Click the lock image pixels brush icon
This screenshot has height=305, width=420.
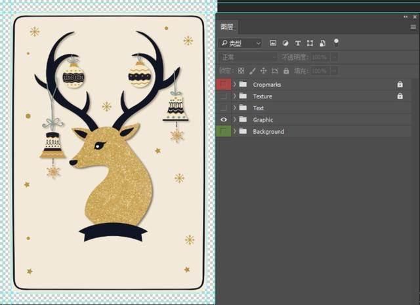[252, 71]
